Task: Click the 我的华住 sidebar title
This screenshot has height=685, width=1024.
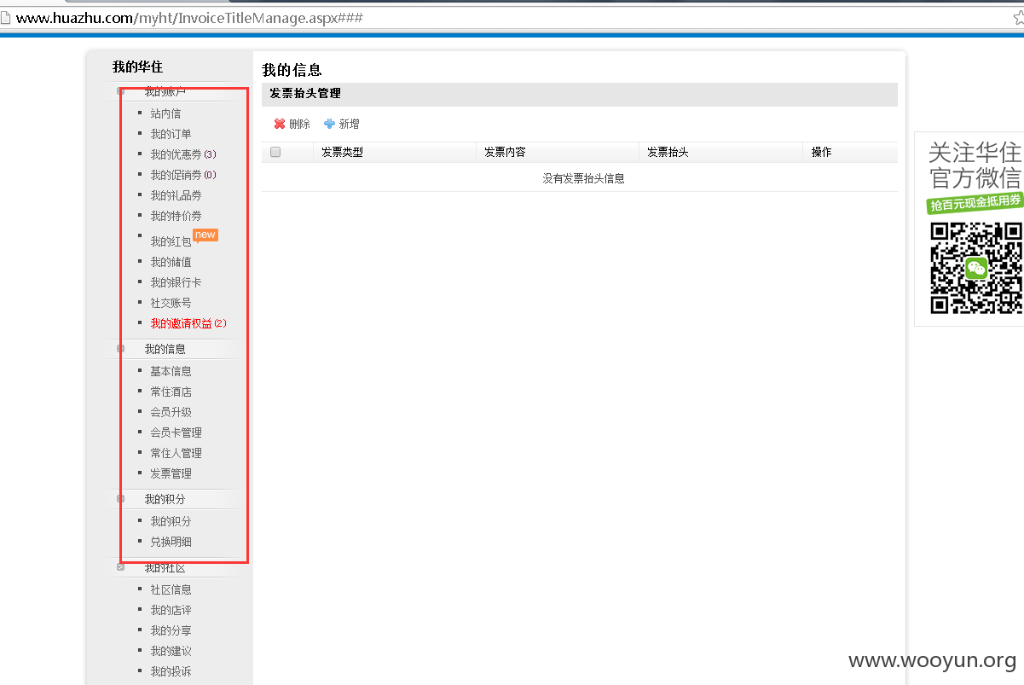Action: (137, 67)
